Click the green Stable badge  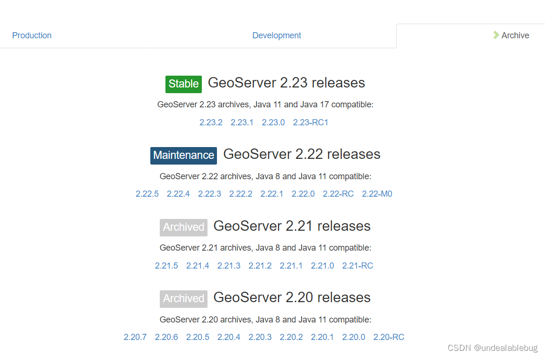coord(183,84)
